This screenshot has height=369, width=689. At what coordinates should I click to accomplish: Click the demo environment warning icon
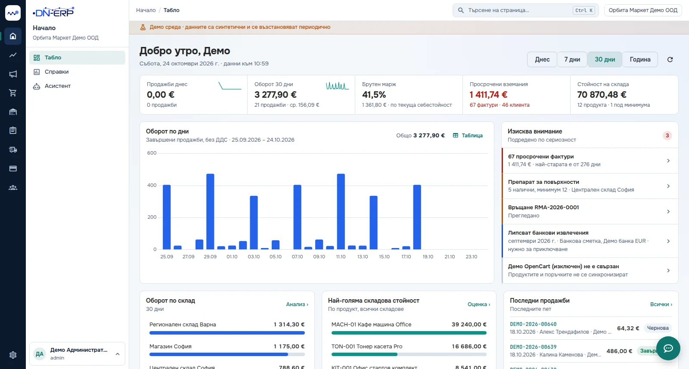[x=143, y=27]
